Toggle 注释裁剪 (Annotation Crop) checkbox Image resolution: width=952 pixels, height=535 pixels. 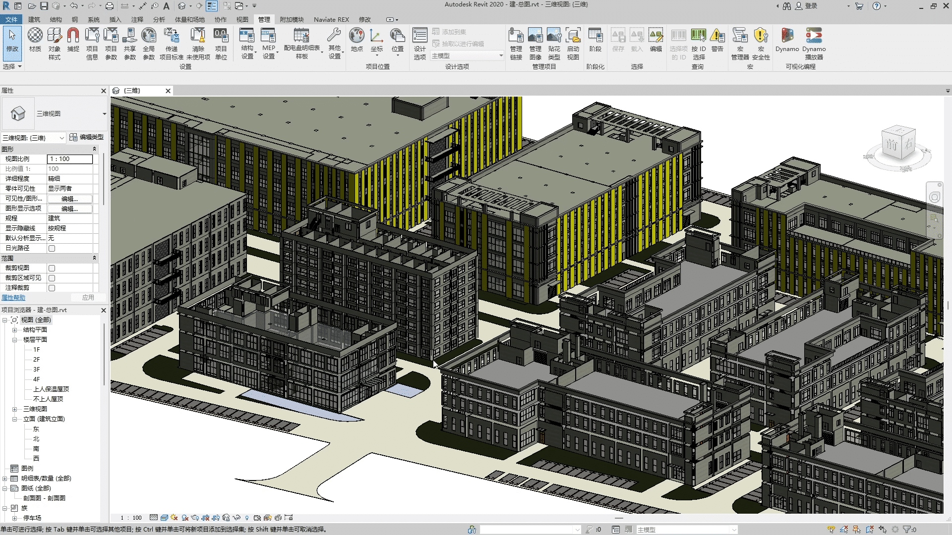[52, 288]
